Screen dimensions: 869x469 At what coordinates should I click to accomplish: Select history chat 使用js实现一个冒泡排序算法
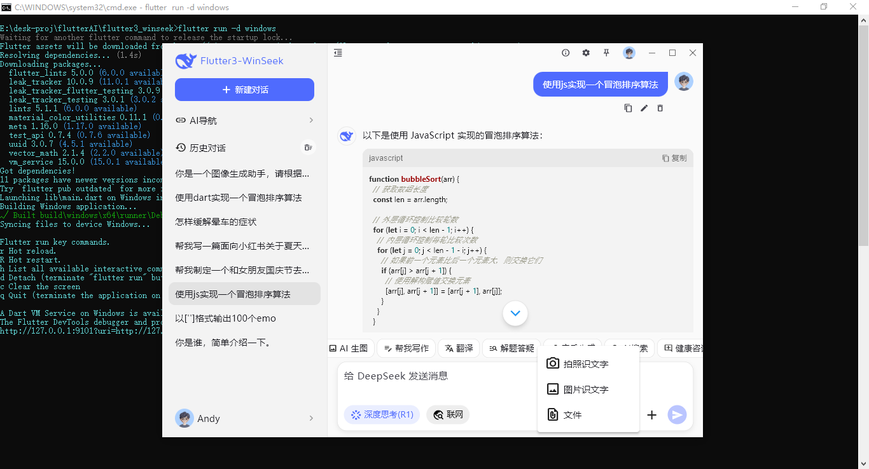click(x=244, y=294)
